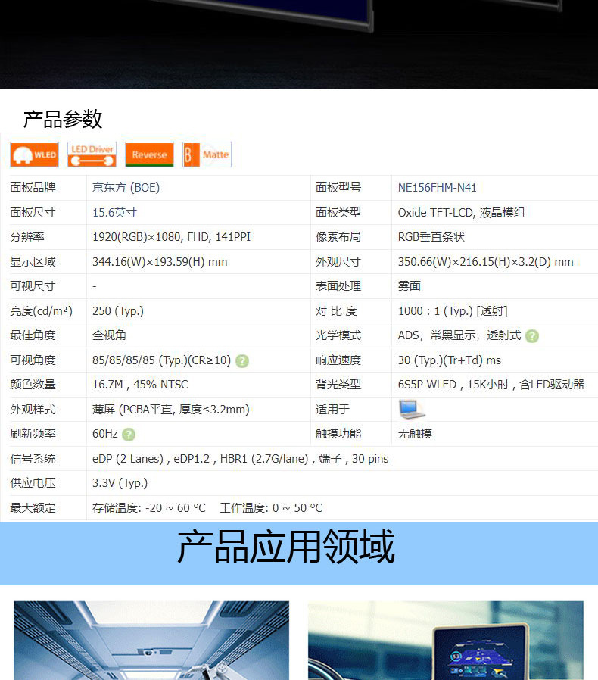Click the 产品参数 heading
Viewport: 598px width, 680px height.
(62, 119)
